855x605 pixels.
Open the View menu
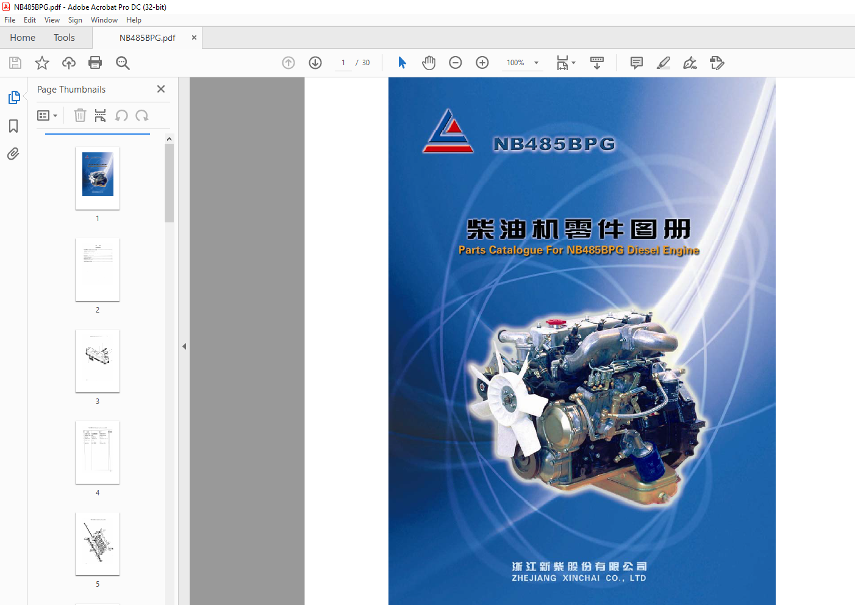tap(52, 20)
